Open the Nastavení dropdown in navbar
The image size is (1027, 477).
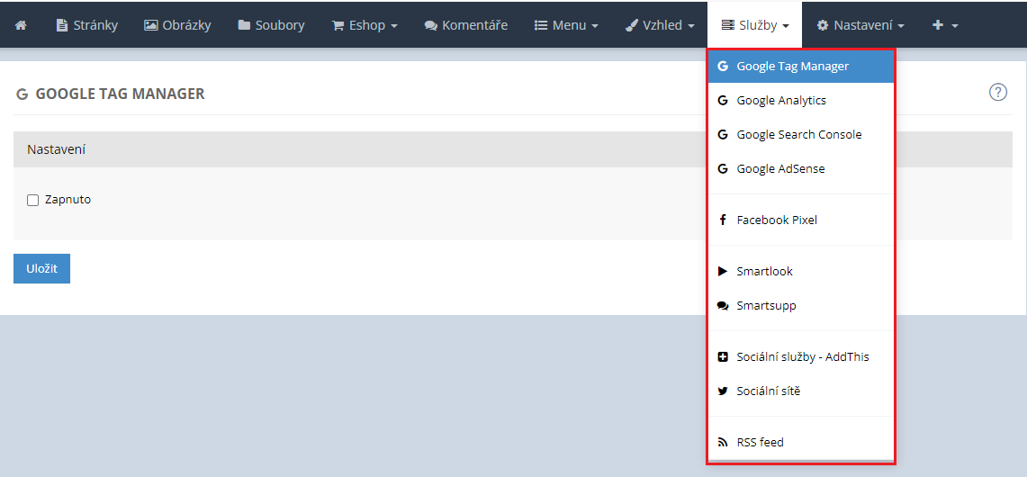point(860,25)
